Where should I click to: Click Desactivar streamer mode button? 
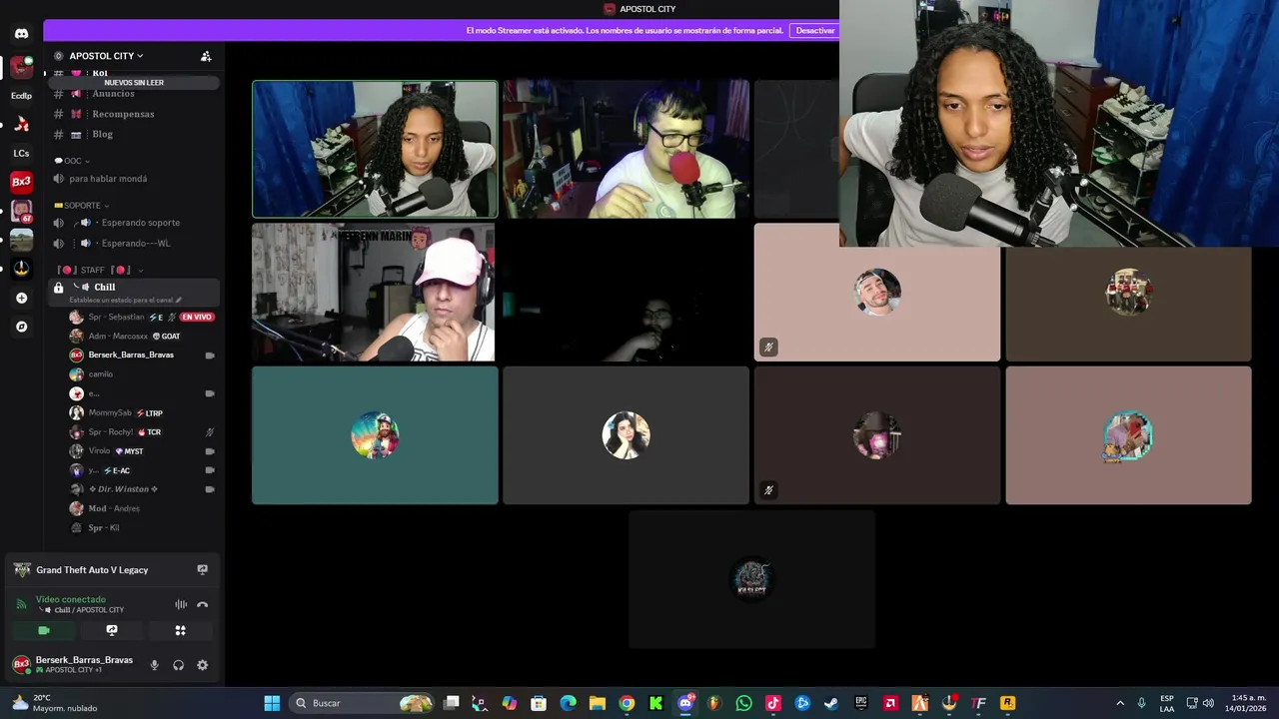pos(815,31)
